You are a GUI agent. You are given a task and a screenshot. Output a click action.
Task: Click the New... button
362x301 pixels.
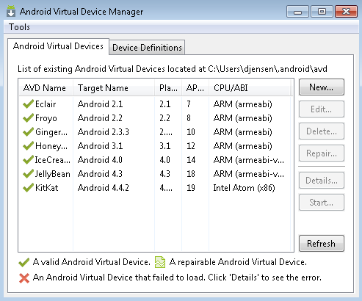322,87
